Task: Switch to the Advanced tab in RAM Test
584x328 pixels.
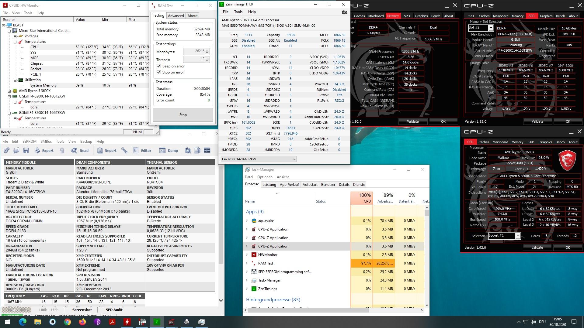Action: coord(176,16)
